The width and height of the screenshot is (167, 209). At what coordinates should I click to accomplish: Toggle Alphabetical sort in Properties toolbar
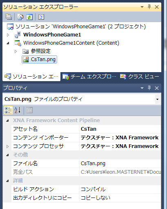point(18,110)
